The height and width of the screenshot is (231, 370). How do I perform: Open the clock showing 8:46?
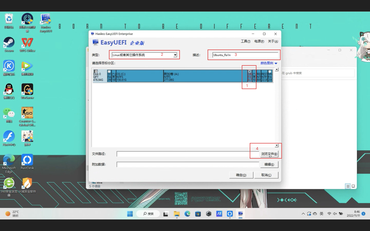coord(353,214)
